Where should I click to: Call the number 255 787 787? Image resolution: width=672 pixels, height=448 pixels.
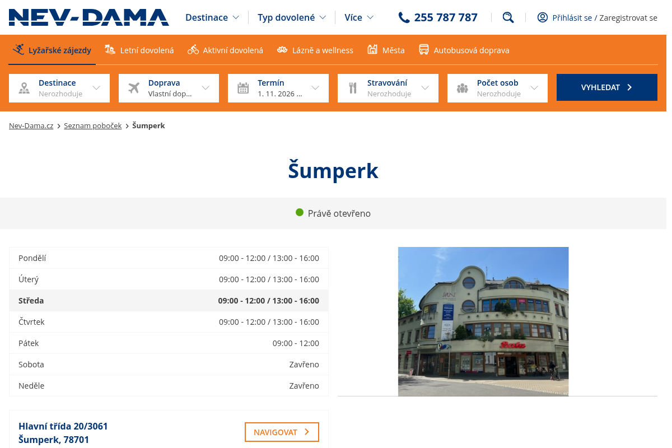[x=446, y=17]
